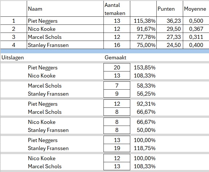The height and width of the screenshot is (172, 209).
Task: Select the Naam column header cell
Action: point(35,9)
